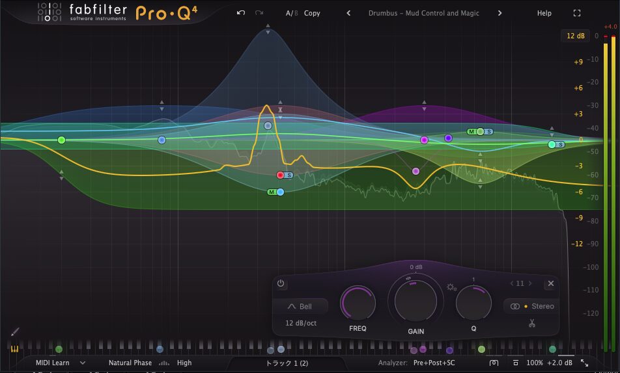This screenshot has height=373, width=620.
Task: Click the FREQ knob
Action: (x=358, y=303)
